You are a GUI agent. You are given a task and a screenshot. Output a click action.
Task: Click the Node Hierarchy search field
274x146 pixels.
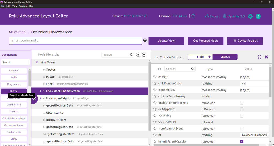(118, 55)
